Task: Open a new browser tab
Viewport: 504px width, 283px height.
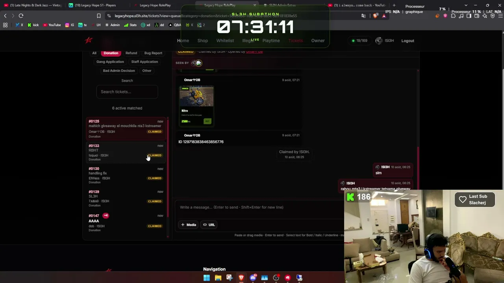Action: pyautogui.click(x=394, y=5)
